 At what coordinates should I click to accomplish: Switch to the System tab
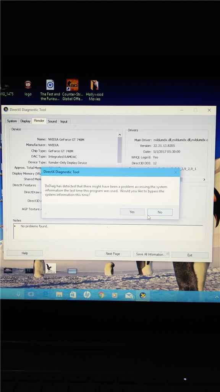[12, 121]
